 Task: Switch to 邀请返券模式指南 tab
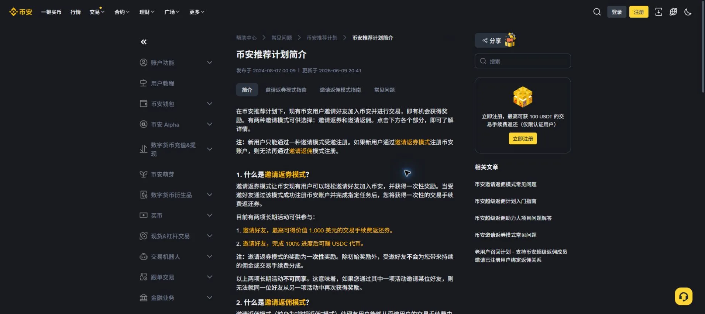[286, 90]
